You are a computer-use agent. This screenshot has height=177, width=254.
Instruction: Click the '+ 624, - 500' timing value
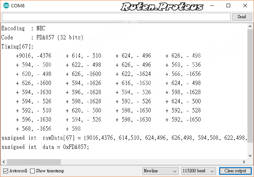183,101
